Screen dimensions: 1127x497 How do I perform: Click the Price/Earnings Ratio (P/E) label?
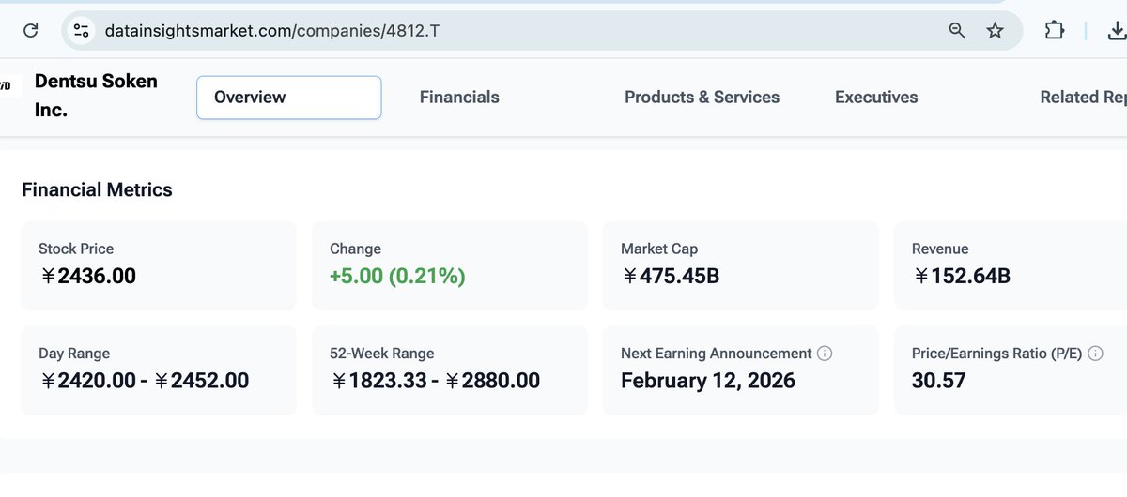click(x=997, y=354)
